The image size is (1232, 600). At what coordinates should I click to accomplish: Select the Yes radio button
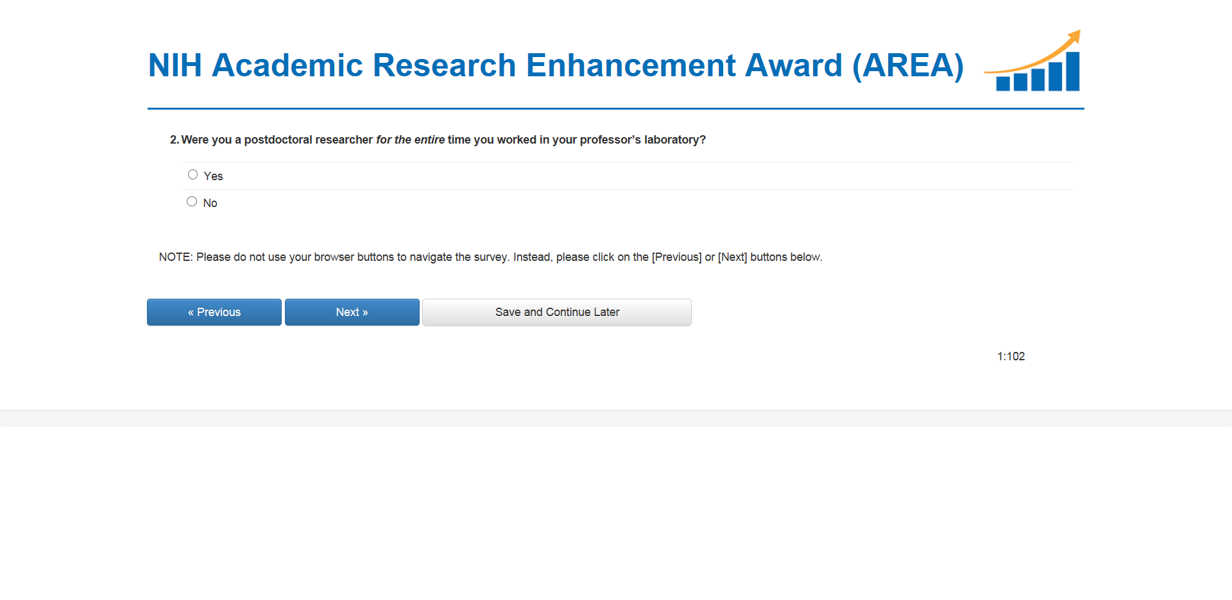(193, 174)
